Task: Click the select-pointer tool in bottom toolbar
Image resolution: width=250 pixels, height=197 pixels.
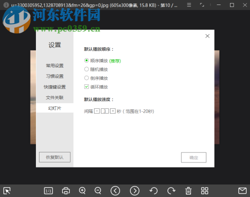Action: pyautogui.click(x=7, y=190)
